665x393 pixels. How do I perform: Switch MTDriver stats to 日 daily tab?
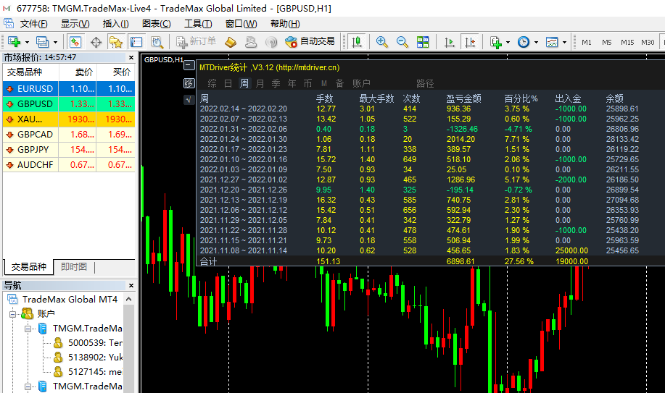pyautogui.click(x=228, y=83)
